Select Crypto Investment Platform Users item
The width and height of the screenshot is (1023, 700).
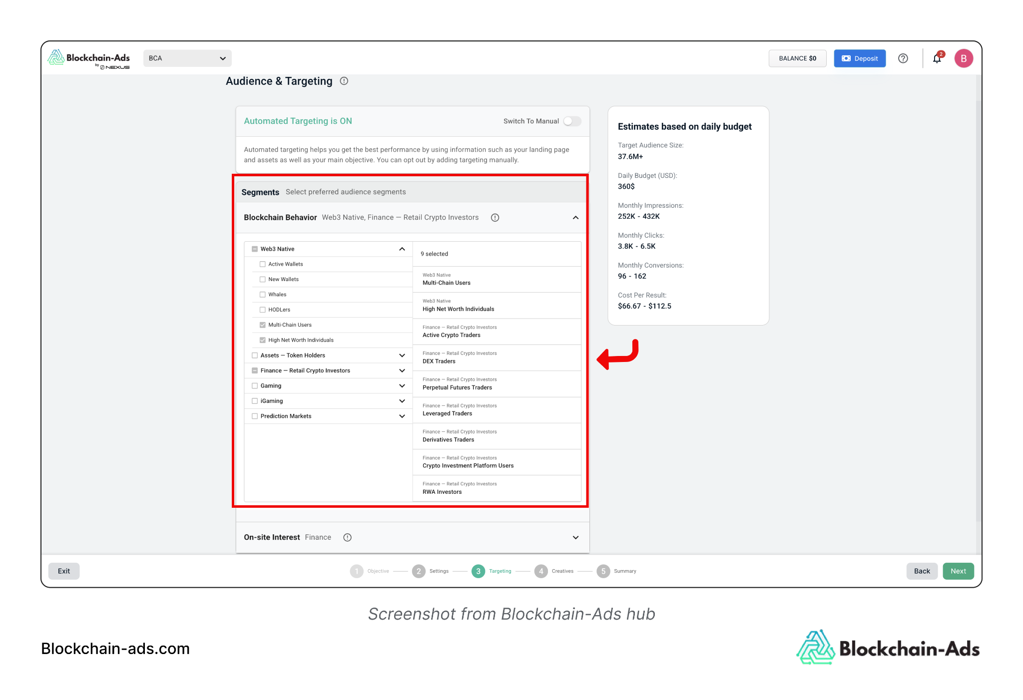coord(497,462)
